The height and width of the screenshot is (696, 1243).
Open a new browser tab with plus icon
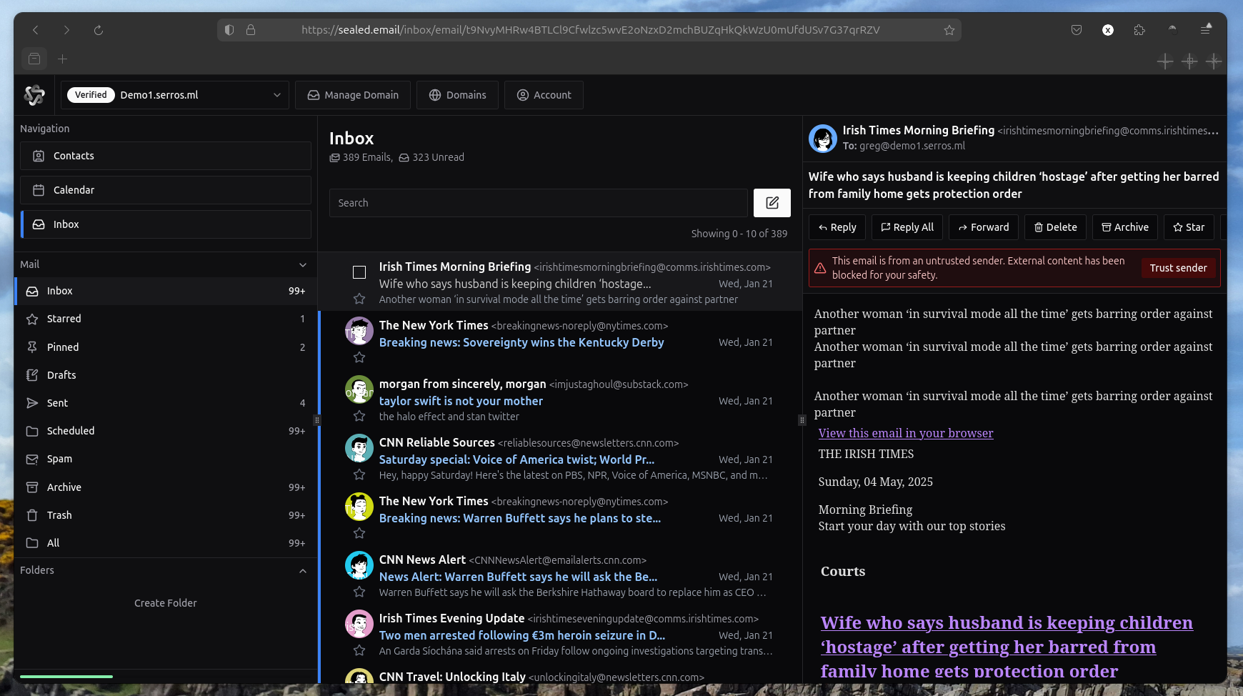pyautogui.click(x=62, y=59)
